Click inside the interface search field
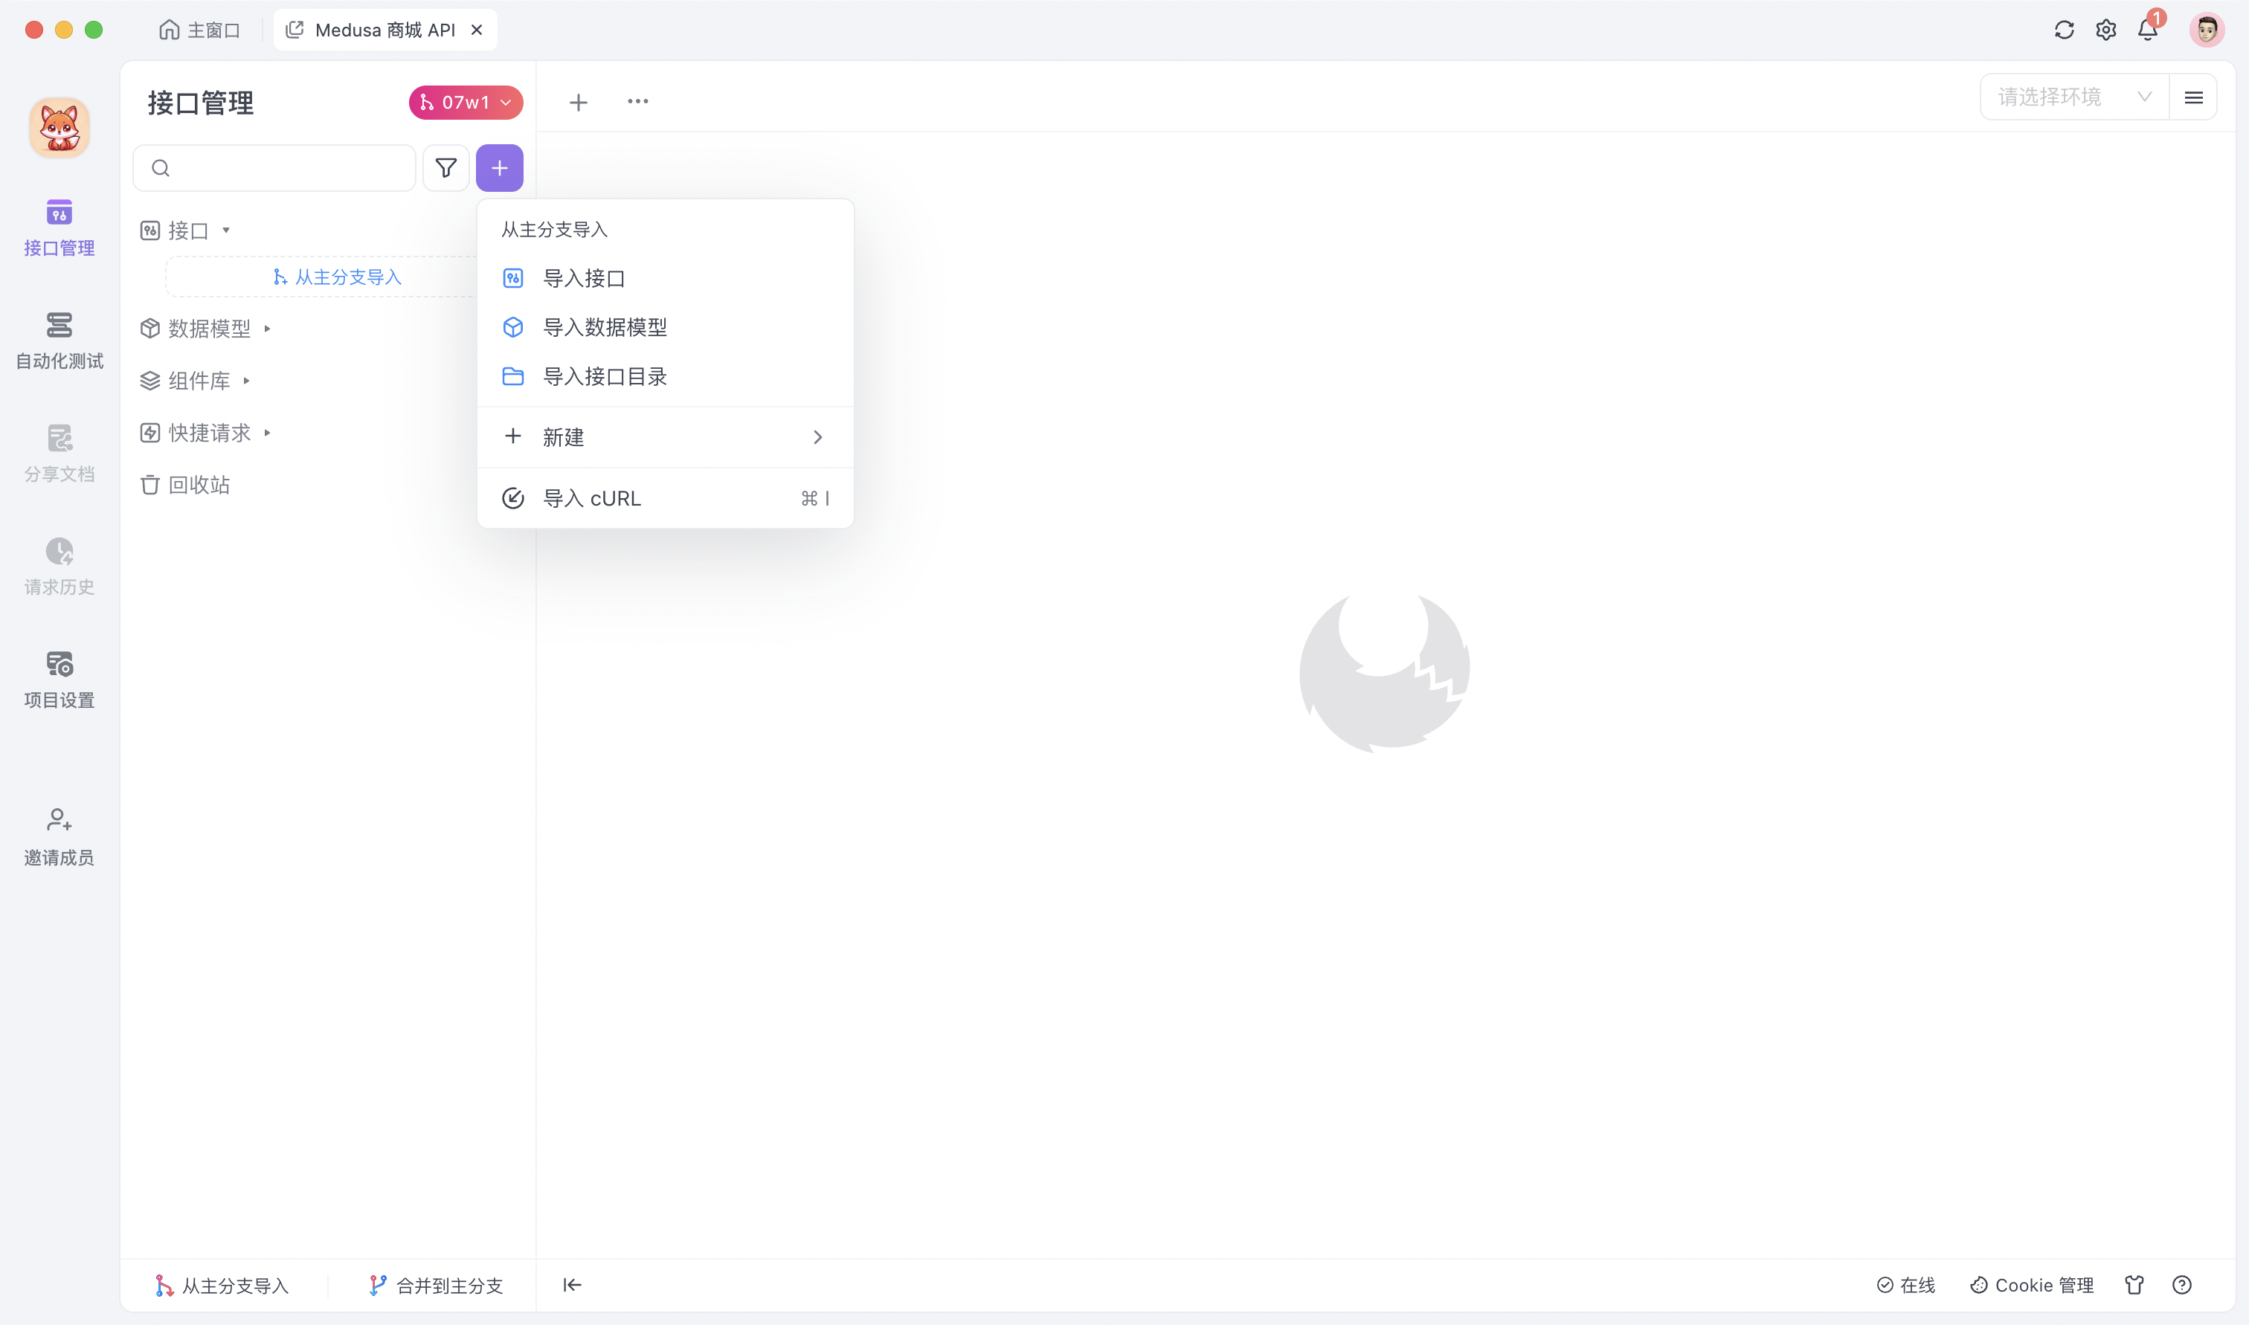The width and height of the screenshot is (2249, 1325). pos(274,168)
